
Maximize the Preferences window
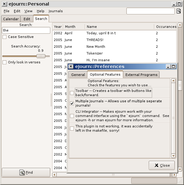(x=173, y=66)
